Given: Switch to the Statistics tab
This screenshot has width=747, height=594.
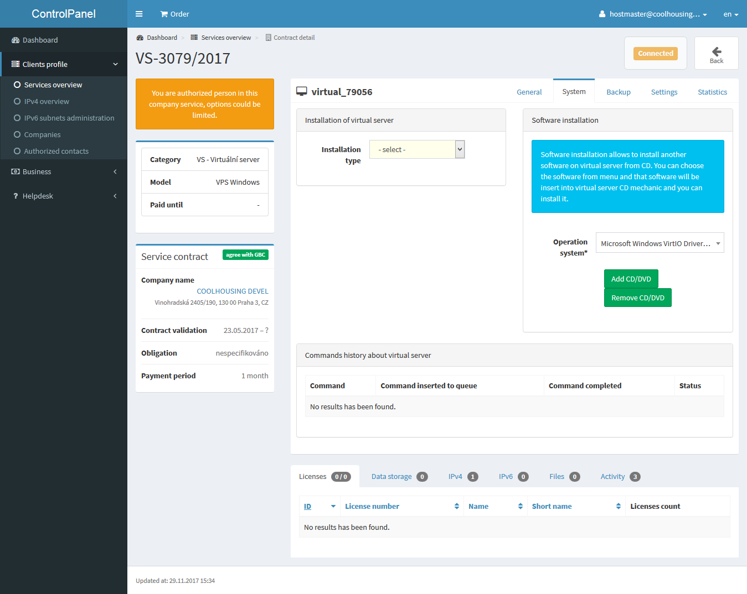Looking at the screenshot, I should (712, 92).
